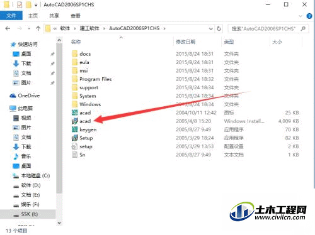Open dropdown arrow after AutoCAD2006SP1CHS breadcrumb

point(164,28)
